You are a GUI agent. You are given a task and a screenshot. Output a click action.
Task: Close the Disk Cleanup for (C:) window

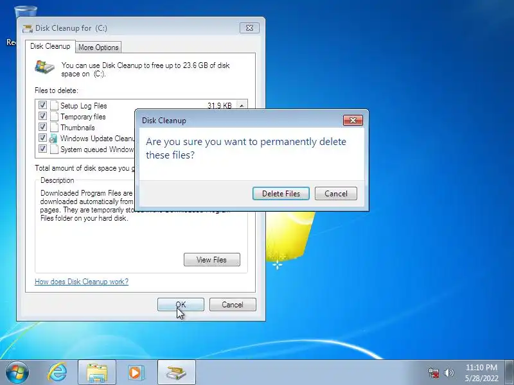[x=249, y=28]
